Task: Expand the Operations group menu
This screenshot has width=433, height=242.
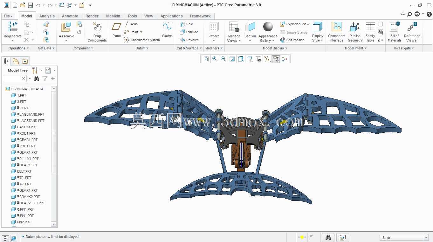Action: point(18,48)
